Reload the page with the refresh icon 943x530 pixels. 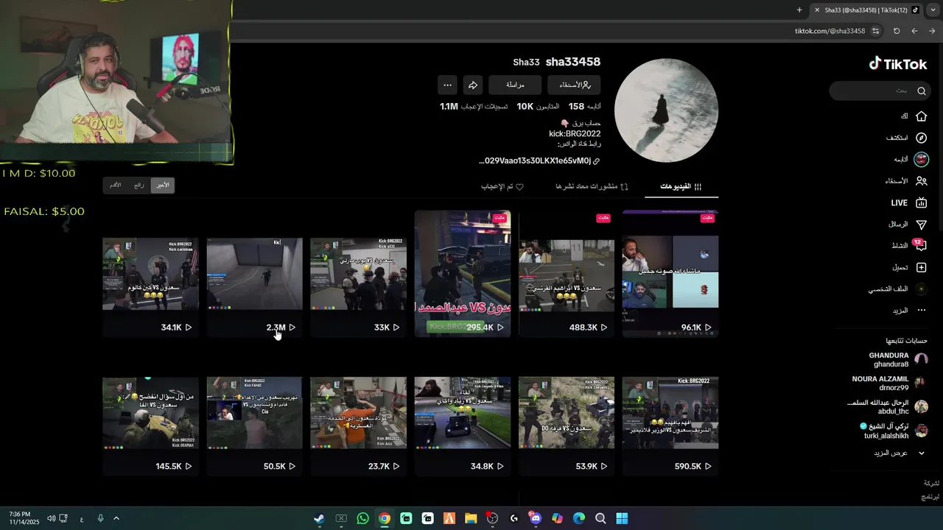click(897, 31)
